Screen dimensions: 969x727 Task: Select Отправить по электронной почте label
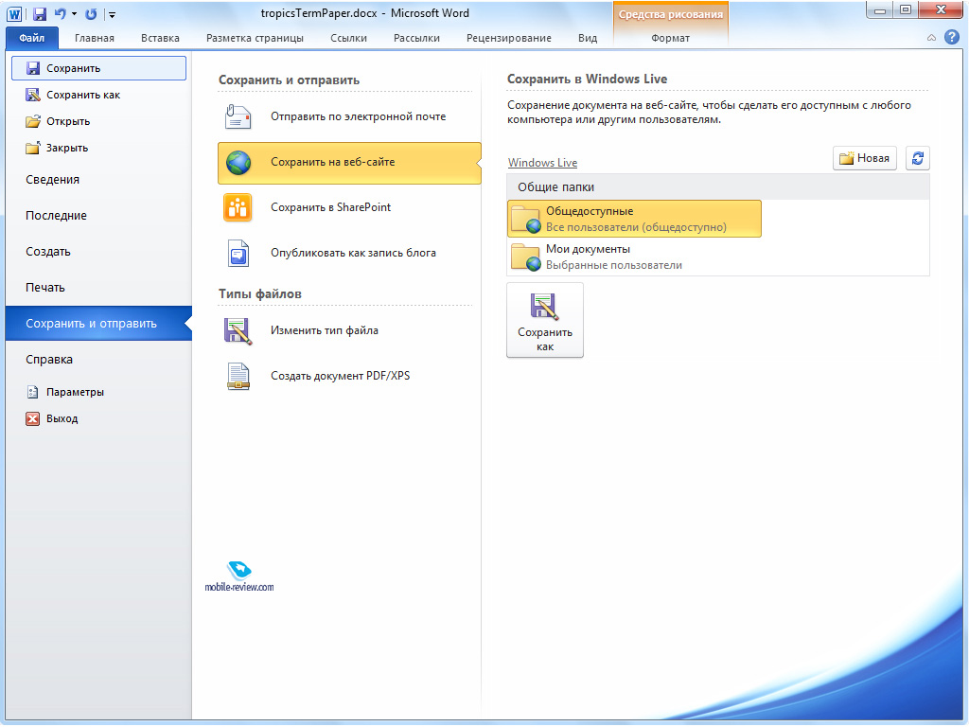point(358,116)
